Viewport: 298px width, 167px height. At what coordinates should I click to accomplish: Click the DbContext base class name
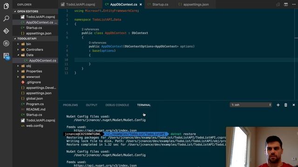click(140, 33)
